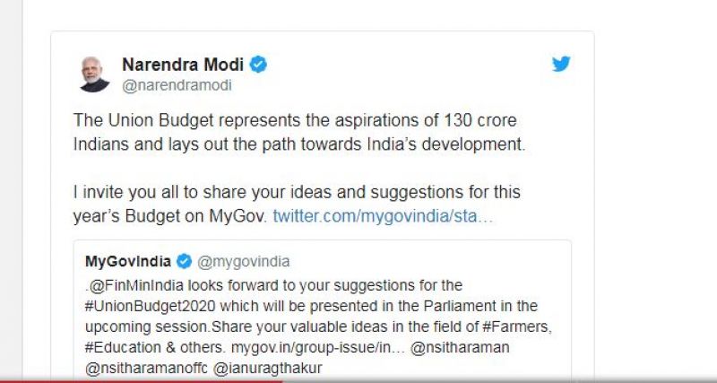Click the Twitter bird logo icon
This screenshot has width=717, height=383.
click(x=561, y=65)
